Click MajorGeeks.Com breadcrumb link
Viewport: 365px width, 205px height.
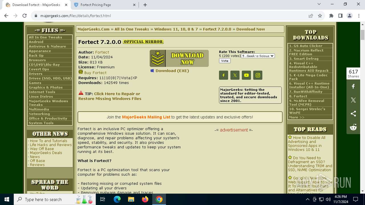(x=94, y=29)
